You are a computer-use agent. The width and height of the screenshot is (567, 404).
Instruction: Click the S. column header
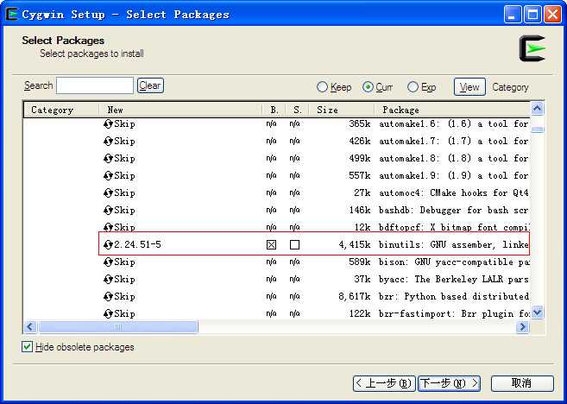click(297, 110)
